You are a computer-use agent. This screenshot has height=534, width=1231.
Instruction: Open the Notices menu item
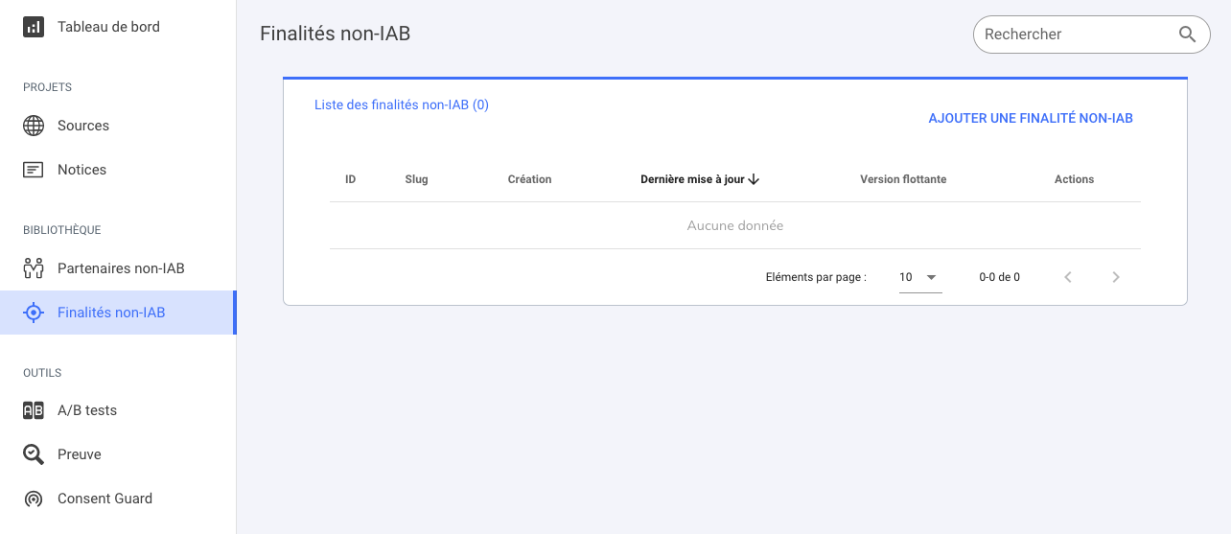(81, 170)
